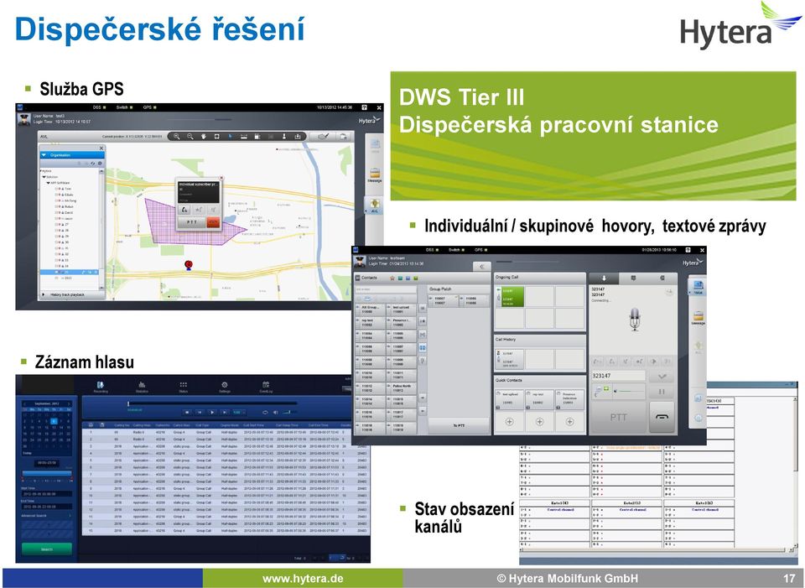Tick the checkbox beside David in tree

[56, 212]
